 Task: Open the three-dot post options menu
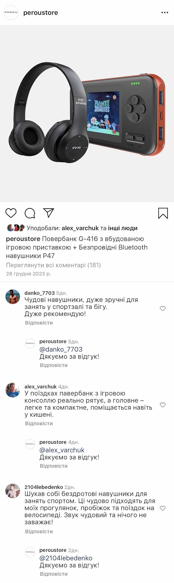pyautogui.click(x=165, y=13)
